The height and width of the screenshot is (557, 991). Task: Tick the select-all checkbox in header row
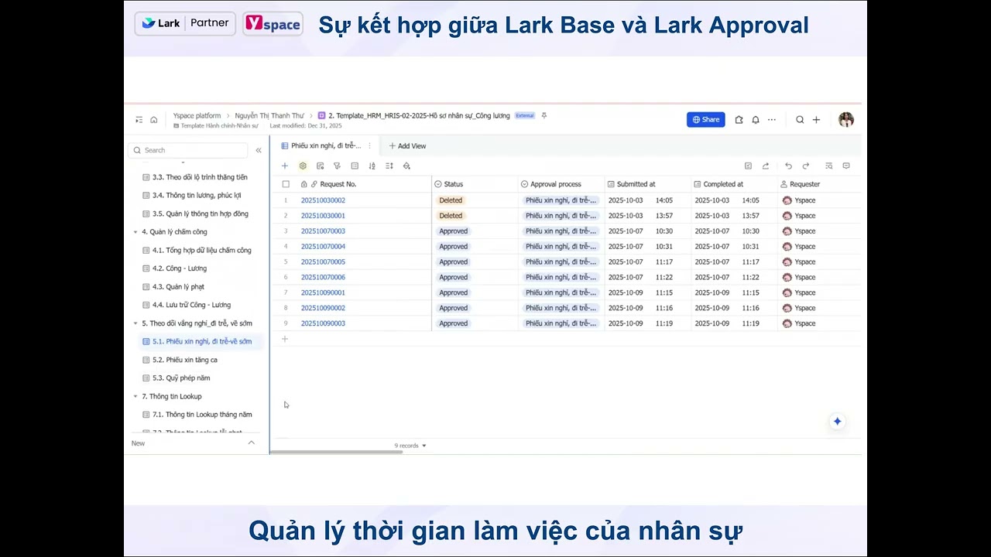click(286, 184)
